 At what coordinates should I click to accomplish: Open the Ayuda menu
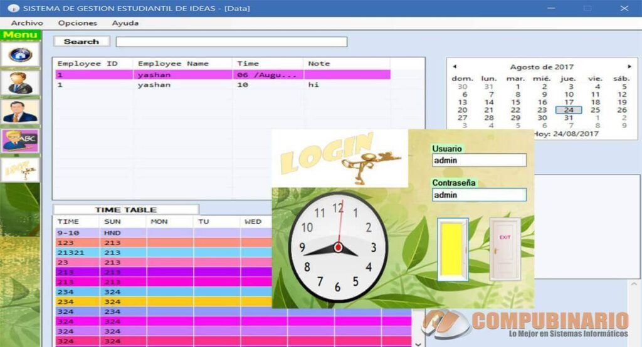tap(125, 23)
